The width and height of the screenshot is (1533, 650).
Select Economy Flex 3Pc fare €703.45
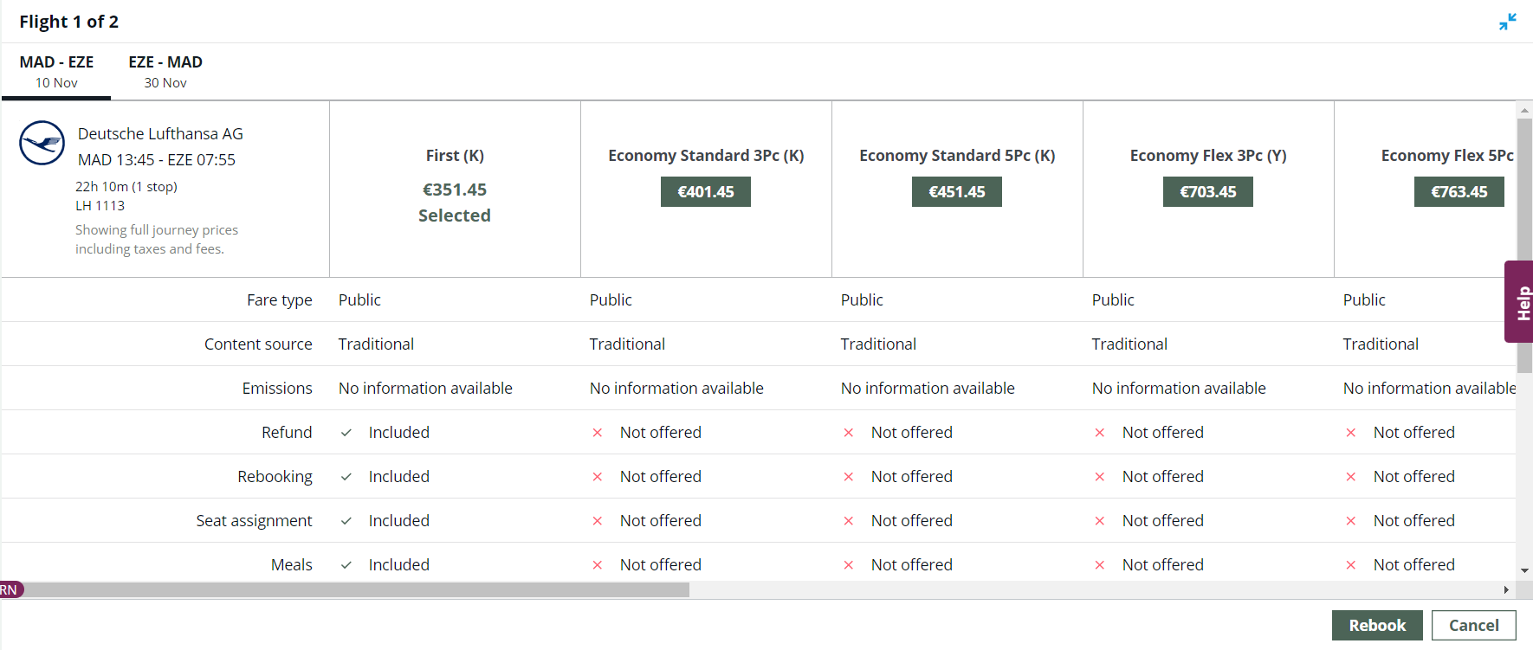(x=1207, y=191)
